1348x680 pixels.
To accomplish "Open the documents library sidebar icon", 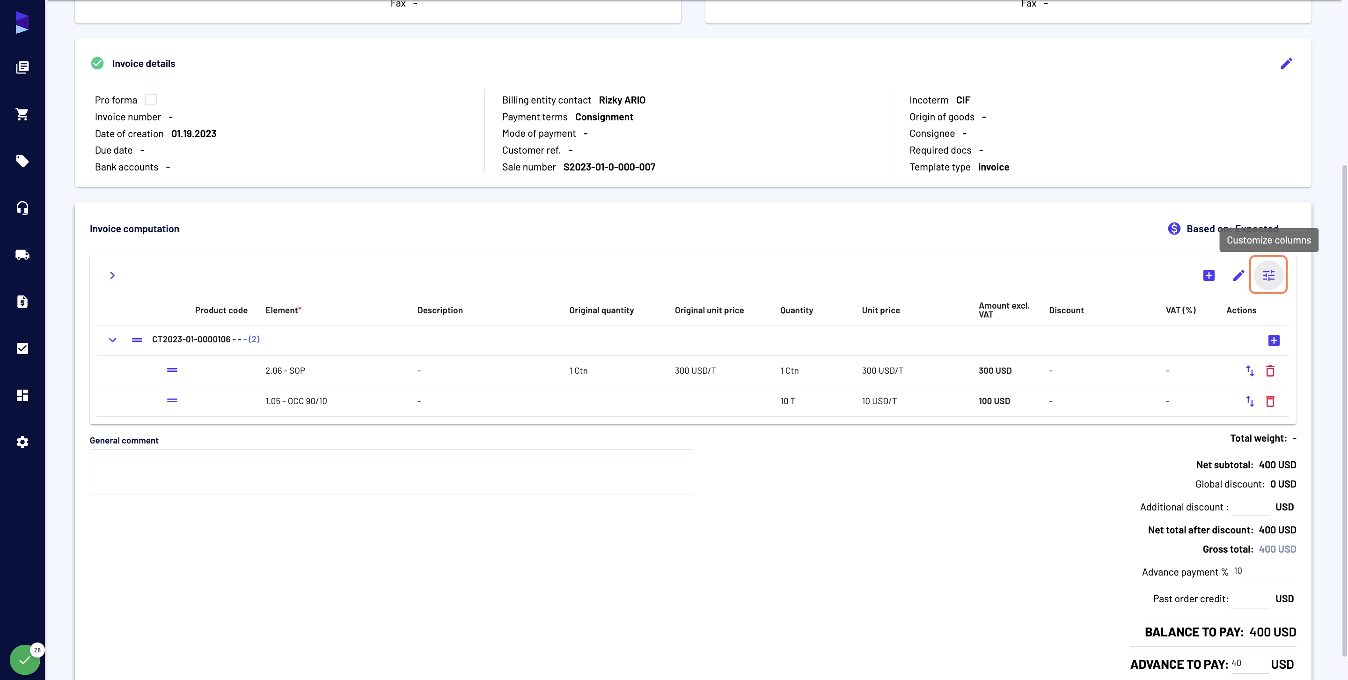I will click(x=22, y=67).
